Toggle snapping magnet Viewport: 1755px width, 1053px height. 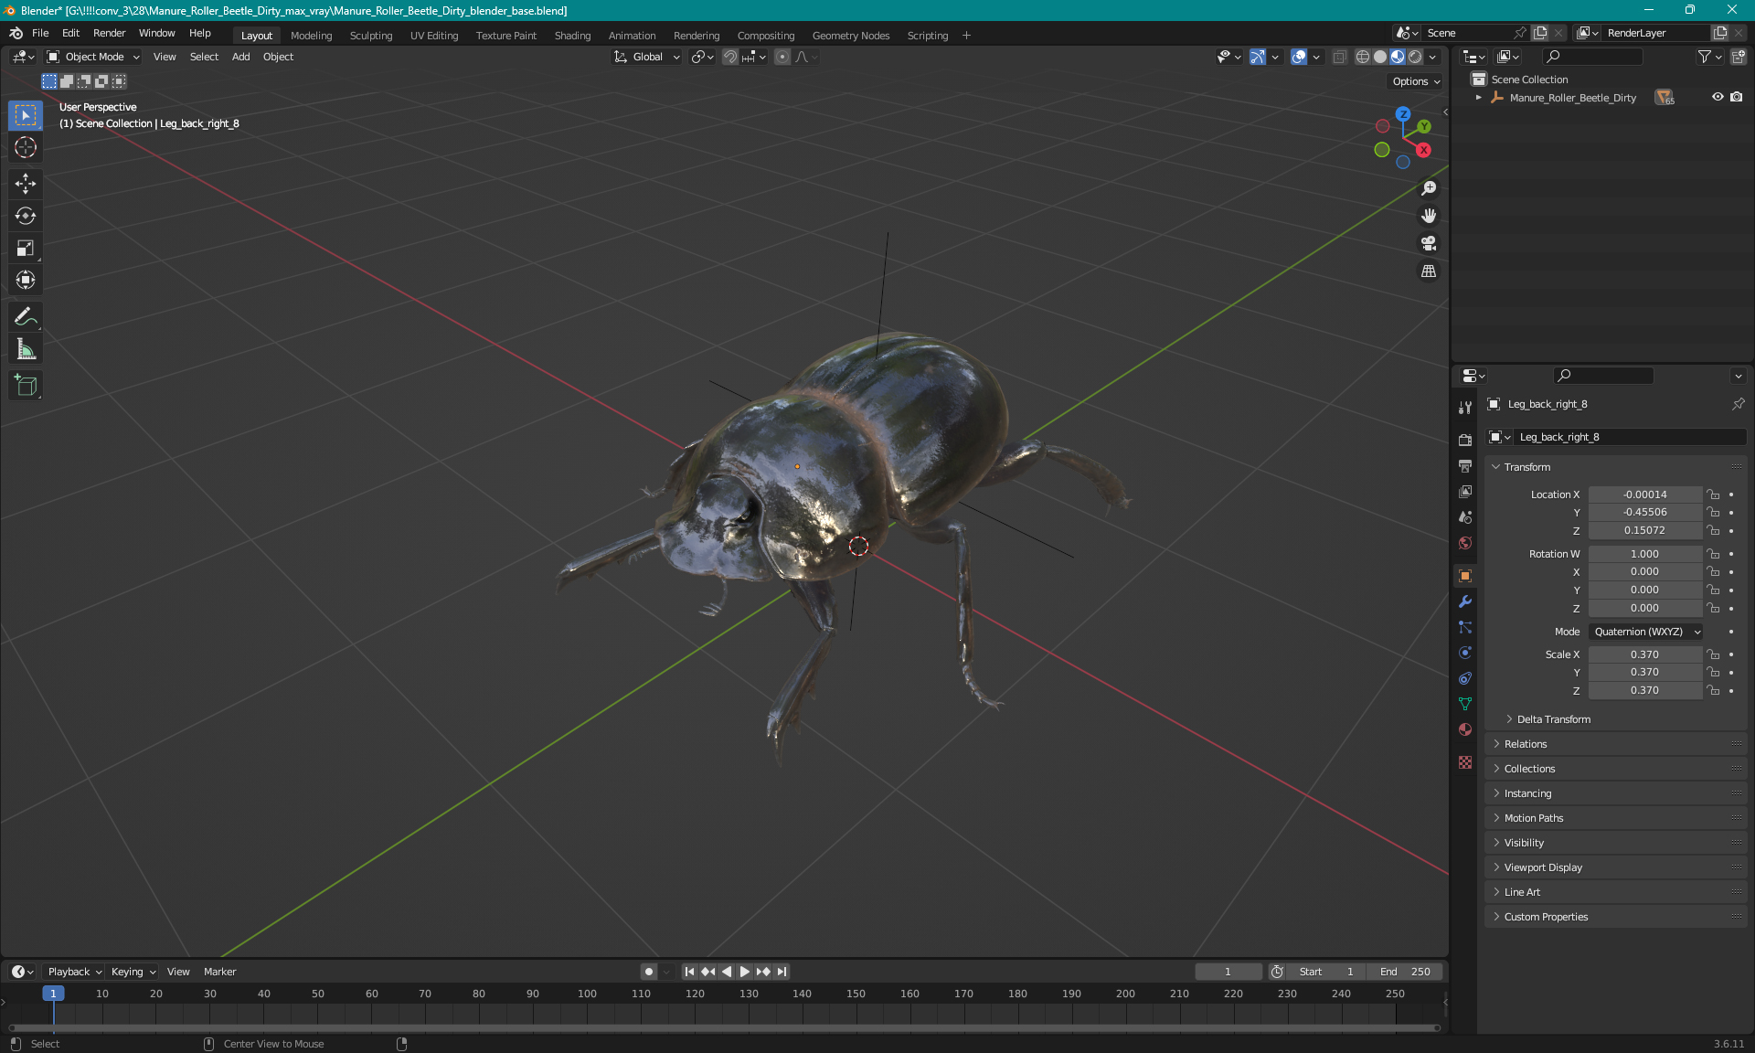(x=729, y=57)
